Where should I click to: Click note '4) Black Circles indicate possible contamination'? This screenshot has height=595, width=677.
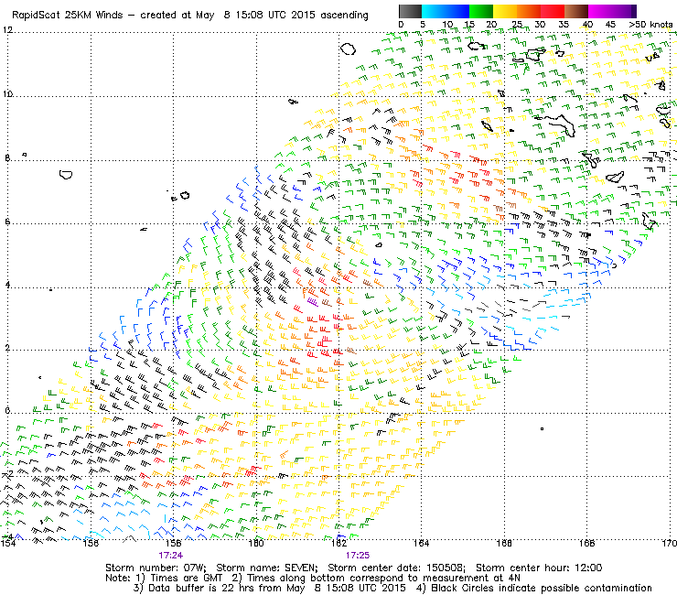pos(534,588)
